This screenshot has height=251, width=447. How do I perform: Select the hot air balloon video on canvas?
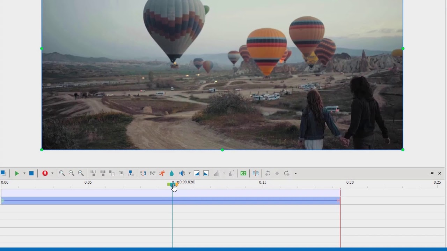coord(222,75)
